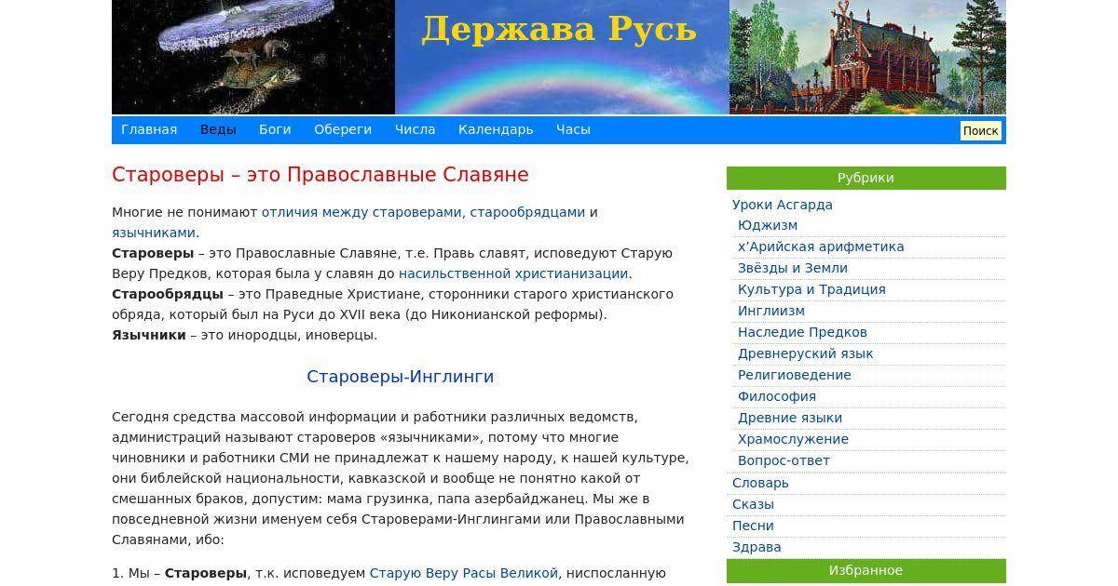Open the Календарь menu item
Image resolution: width=1118 pixels, height=586 pixels.
click(496, 129)
